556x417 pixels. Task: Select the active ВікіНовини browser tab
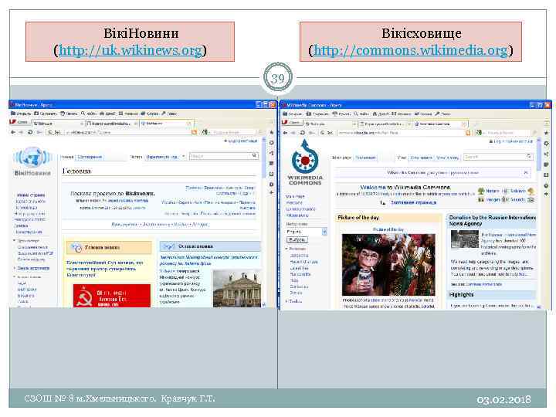point(166,124)
